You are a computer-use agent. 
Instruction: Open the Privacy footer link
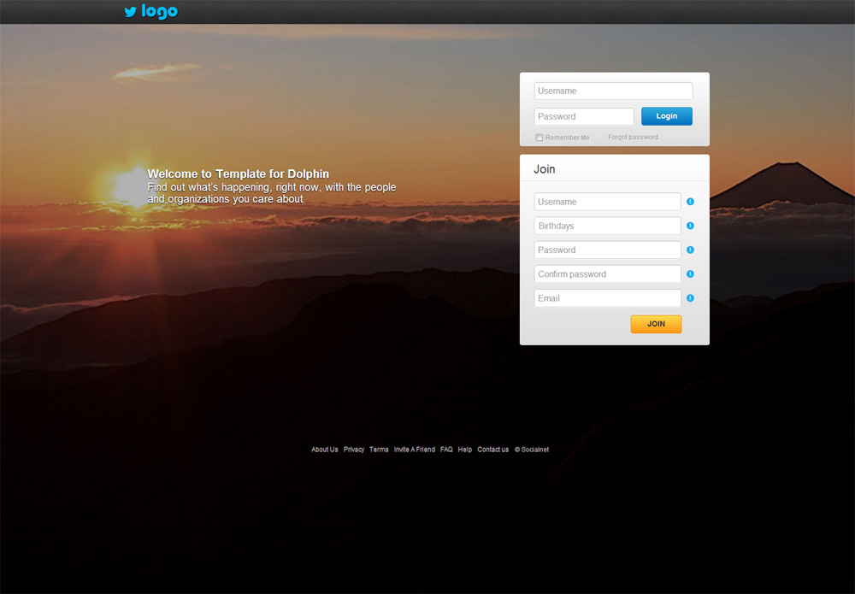pyautogui.click(x=354, y=450)
